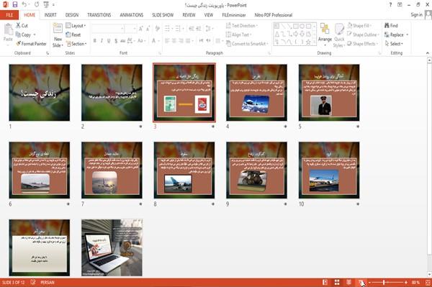Image resolution: width=432 pixels, height=287 pixels.
Task: Open the Nitro PDF Professional tab
Action: pyautogui.click(x=274, y=15)
